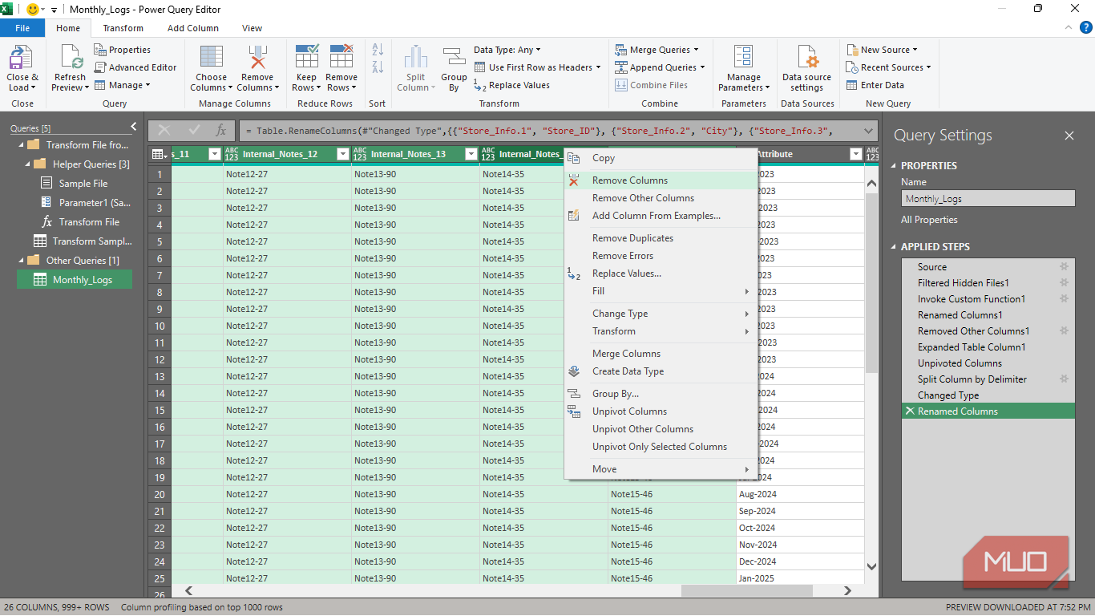Image resolution: width=1095 pixels, height=616 pixels.
Task: Open the Advanced Editor
Action: [135, 67]
